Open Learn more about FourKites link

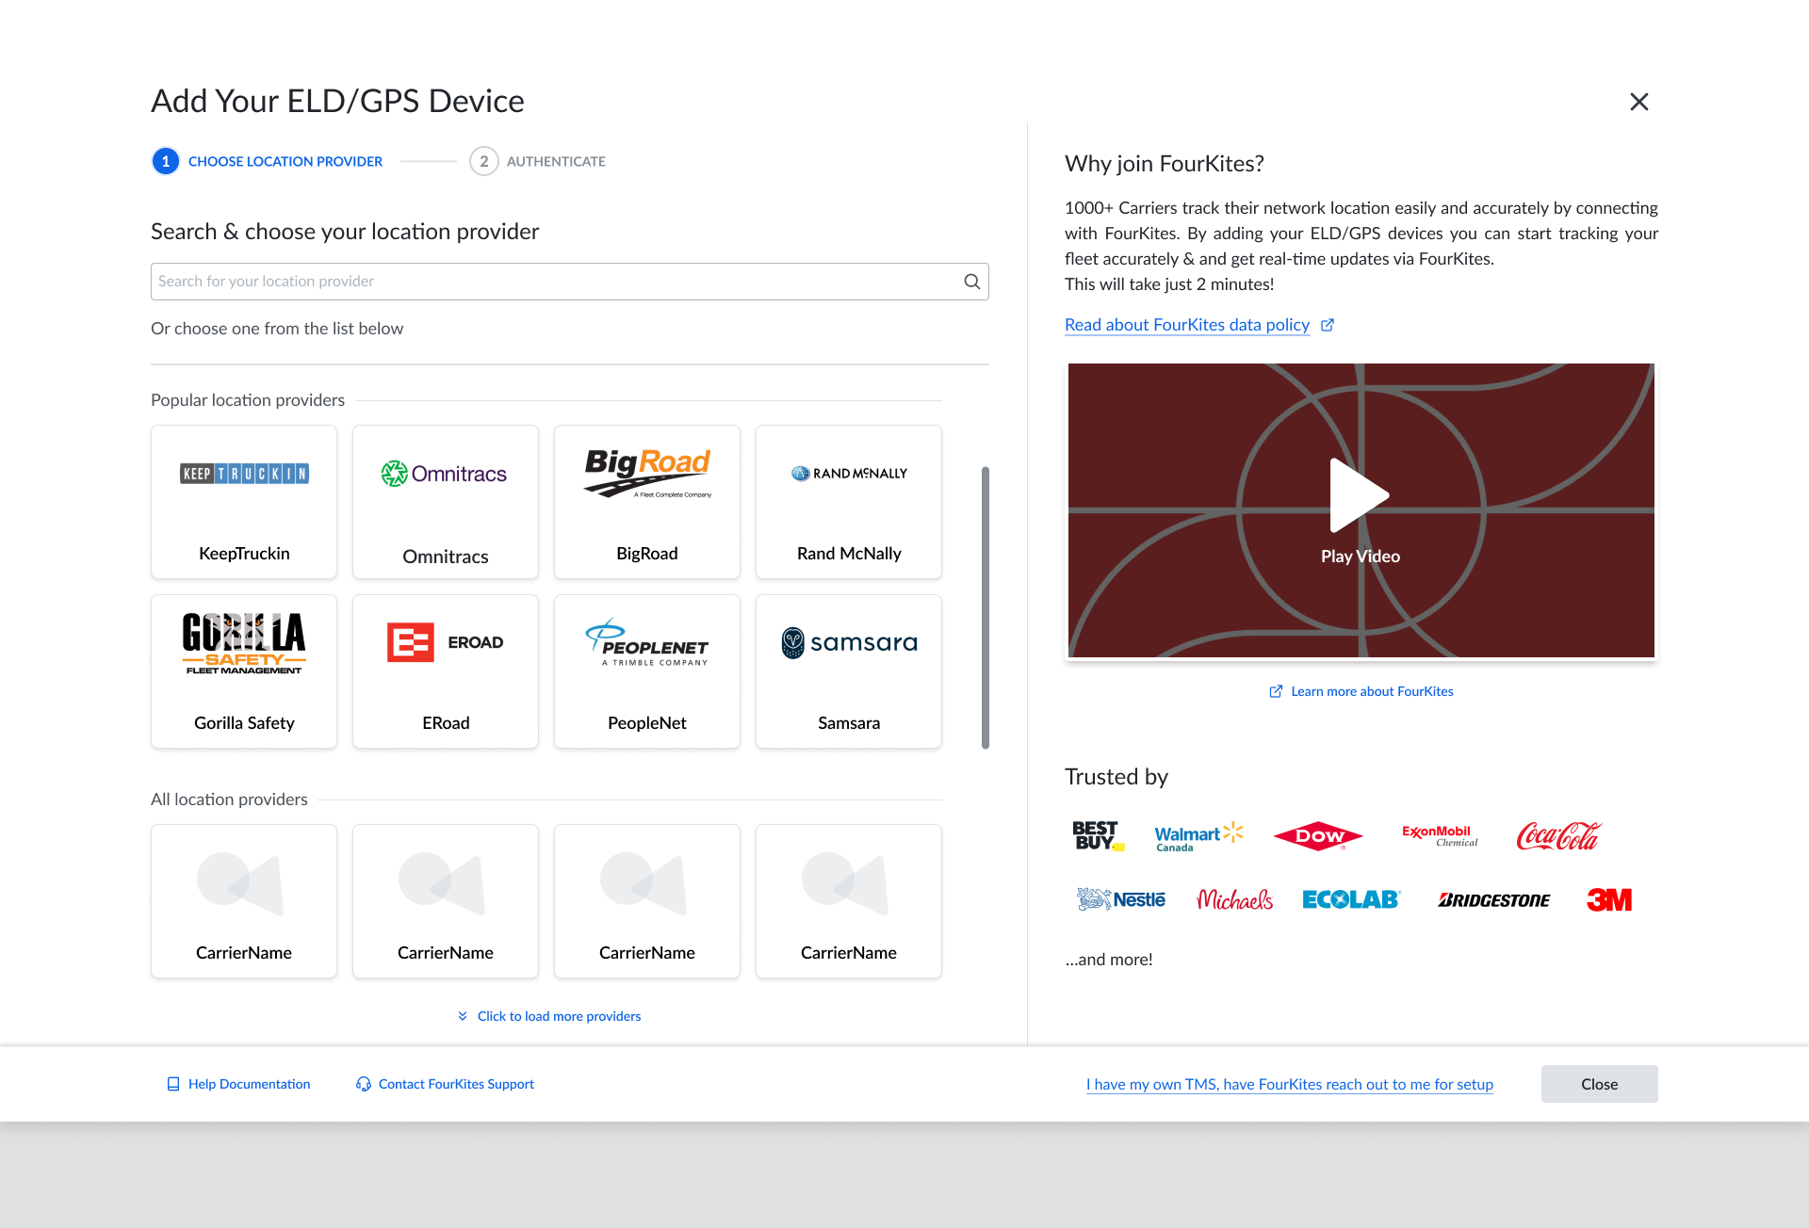tap(1372, 691)
